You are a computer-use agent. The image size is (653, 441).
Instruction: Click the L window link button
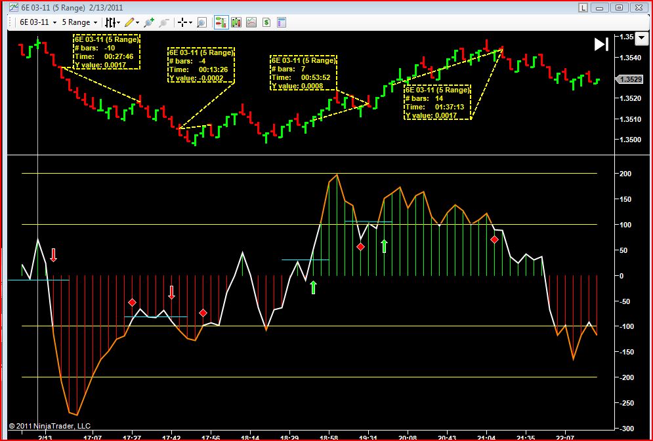point(583,7)
